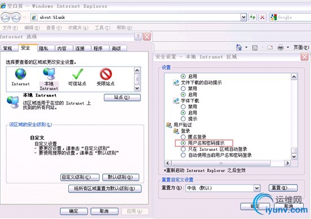Click settings list horizontal scroll-left arrow
311x219 pixels.
(x=168, y=163)
